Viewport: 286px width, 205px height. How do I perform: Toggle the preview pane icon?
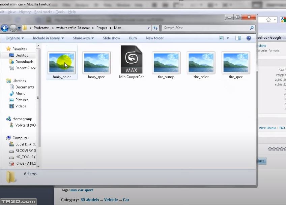click(238, 38)
